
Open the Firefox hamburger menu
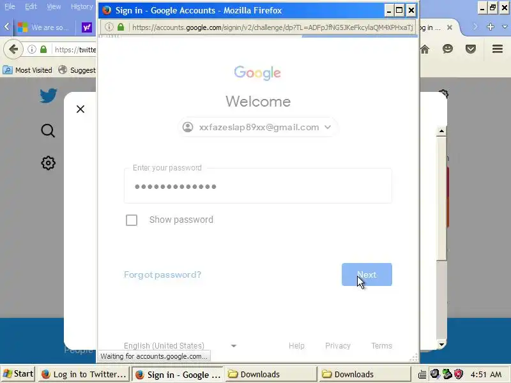498,49
